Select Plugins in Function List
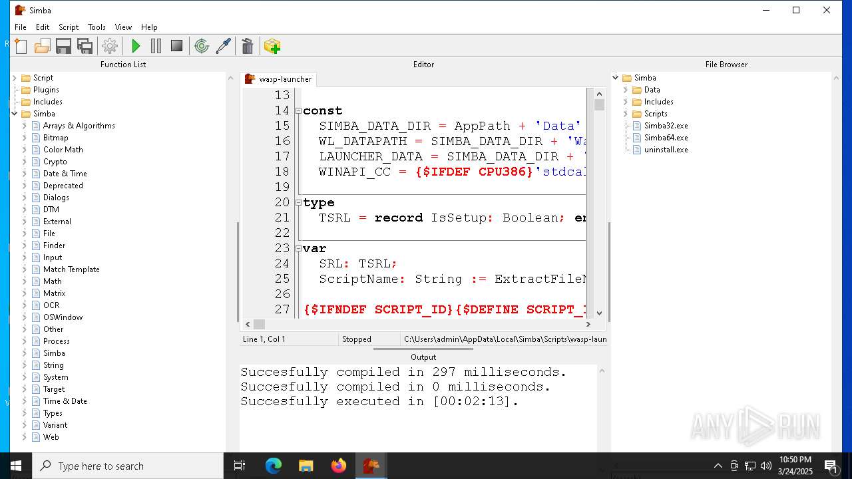The image size is (852, 479). click(x=46, y=90)
